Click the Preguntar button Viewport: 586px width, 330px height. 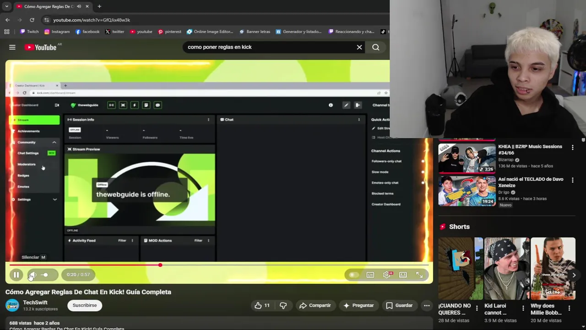(x=358, y=305)
